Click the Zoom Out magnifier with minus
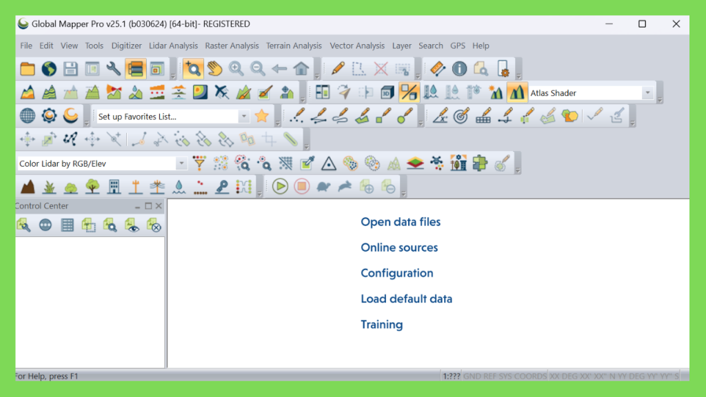Viewport: 706px width, 397px height. tap(258, 69)
